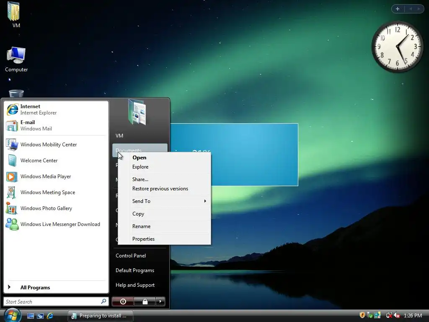Open Windows Mobility Center

coord(56,144)
